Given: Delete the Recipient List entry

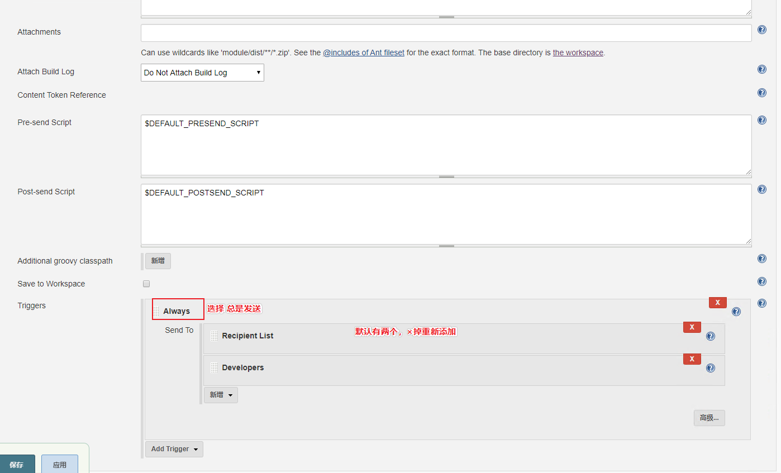Looking at the screenshot, I should click(x=692, y=327).
